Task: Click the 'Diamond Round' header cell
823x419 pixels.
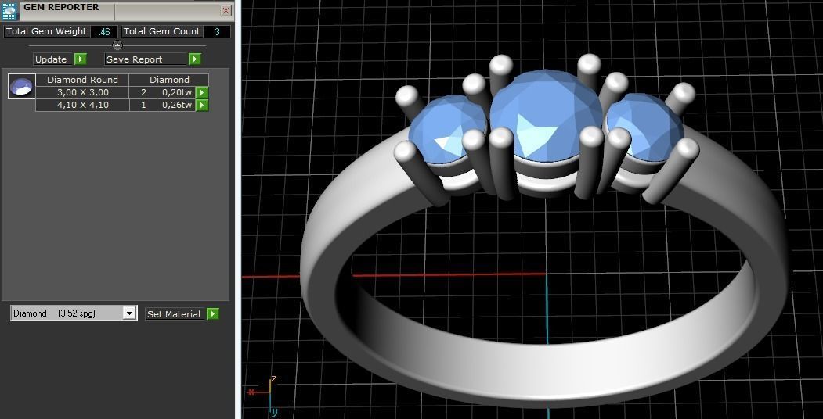Action: [x=82, y=81]
